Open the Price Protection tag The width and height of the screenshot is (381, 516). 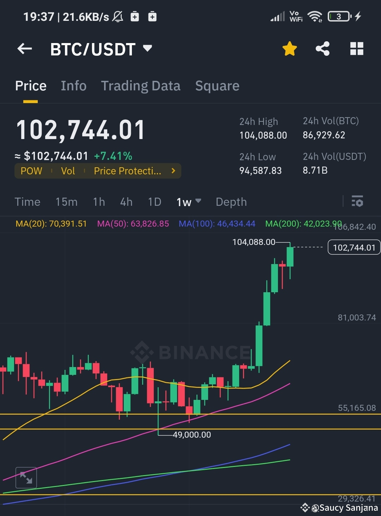(x=127, y=171)
